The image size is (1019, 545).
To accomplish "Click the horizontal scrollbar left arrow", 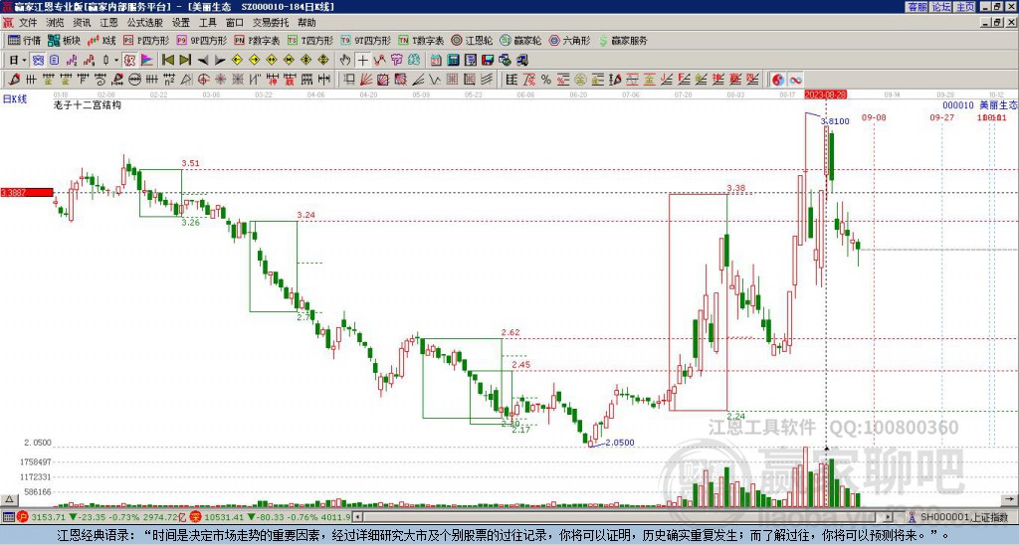I will [358, 517].
